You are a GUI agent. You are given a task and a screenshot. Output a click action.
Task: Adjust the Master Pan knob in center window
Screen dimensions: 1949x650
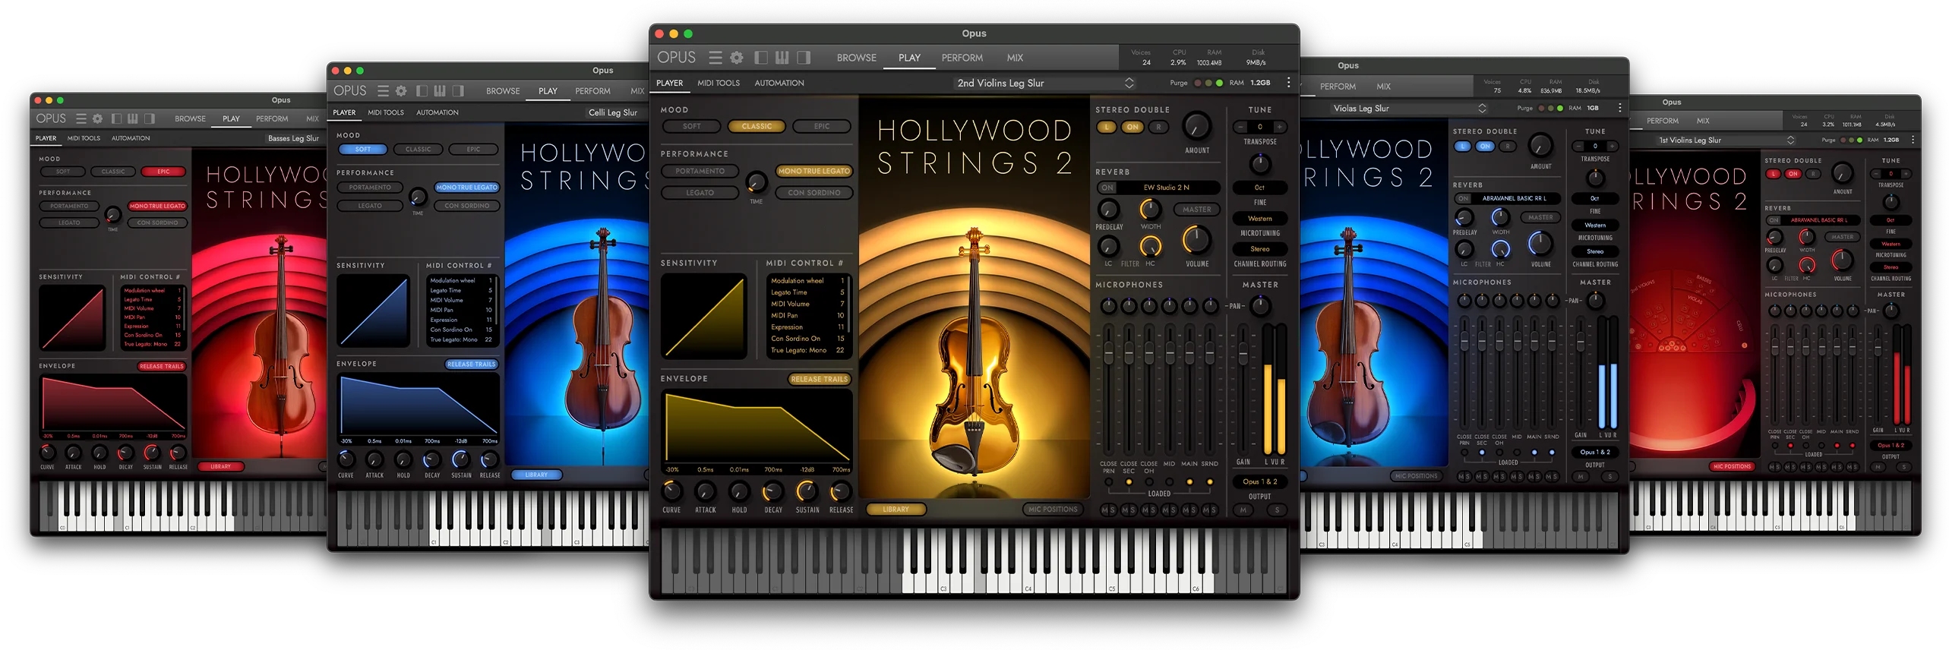pyautogui.click(x=1260, y=306)
